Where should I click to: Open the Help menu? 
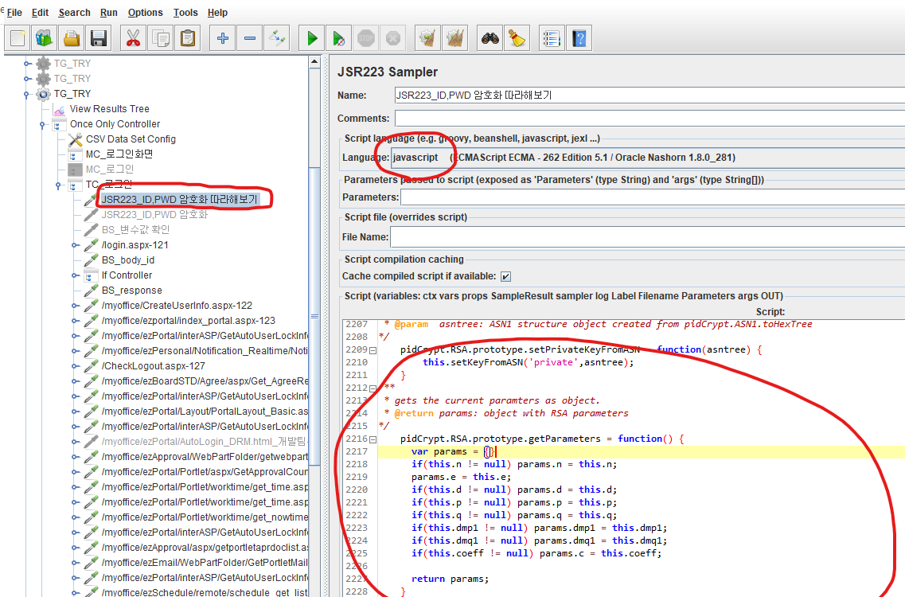tap(217, 13)
